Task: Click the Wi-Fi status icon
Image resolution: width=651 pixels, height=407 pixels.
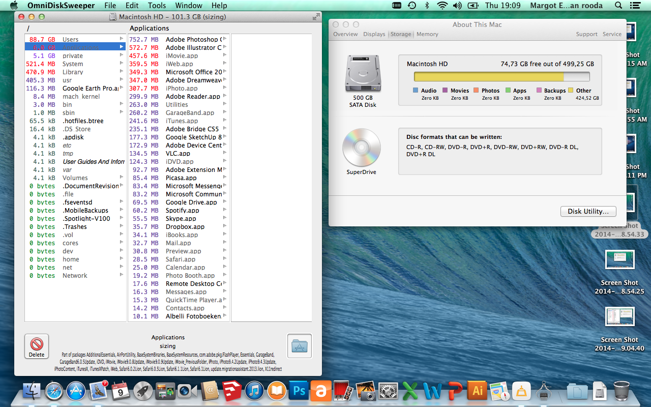Action: pyautogui.click(x=442, y=6)
